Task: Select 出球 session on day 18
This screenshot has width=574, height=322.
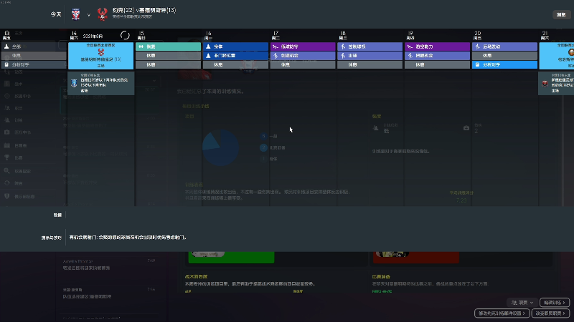Action: point(370,56)
